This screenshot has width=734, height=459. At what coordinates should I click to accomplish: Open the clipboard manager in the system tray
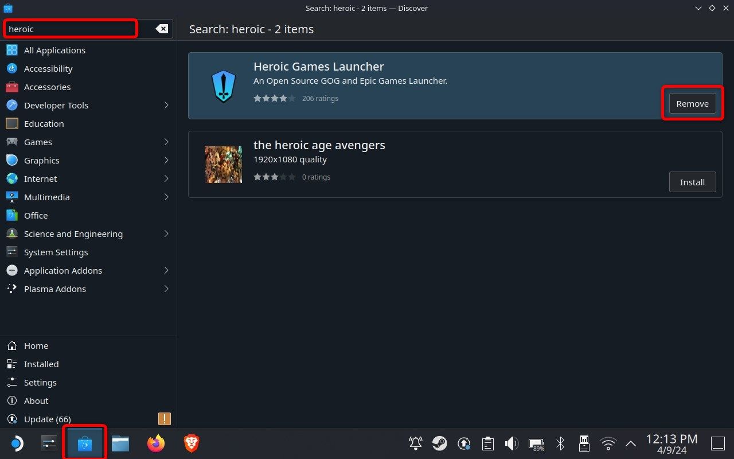point(487,443)
